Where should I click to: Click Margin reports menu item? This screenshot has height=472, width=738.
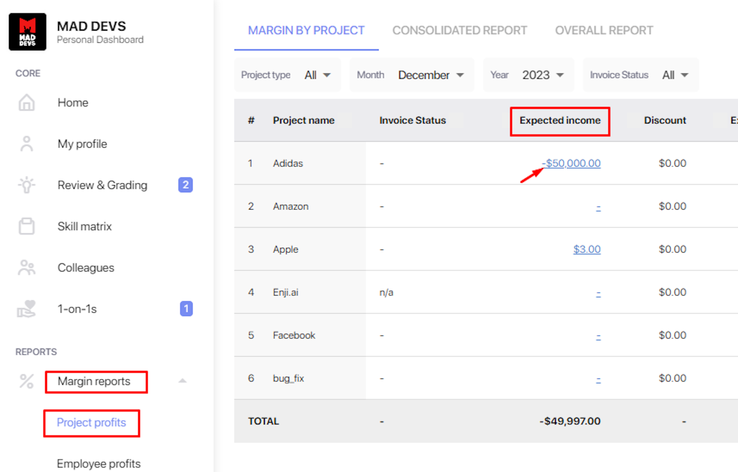[94, 381]
